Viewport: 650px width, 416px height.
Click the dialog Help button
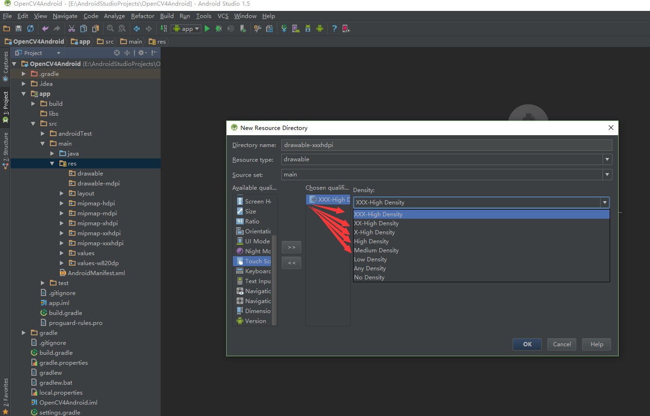(x=596, y=344)
